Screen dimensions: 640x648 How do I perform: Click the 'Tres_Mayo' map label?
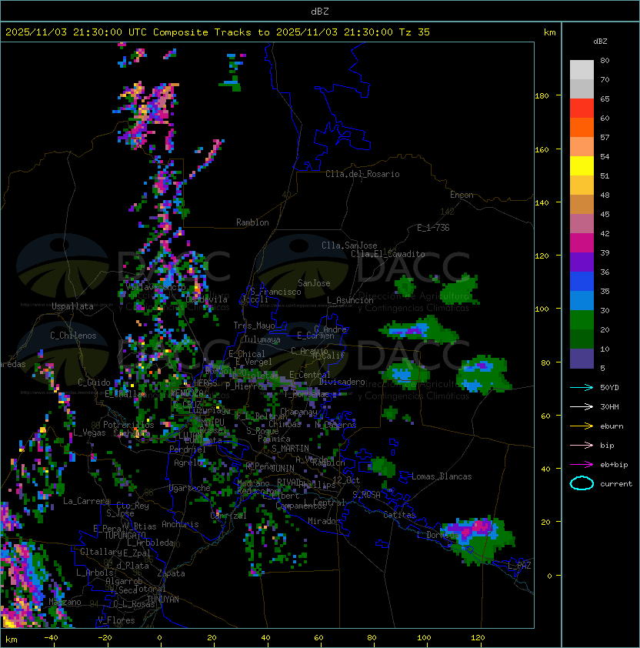(x=254, y=326)
